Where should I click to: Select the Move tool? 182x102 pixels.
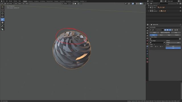[x=3, y=13]
